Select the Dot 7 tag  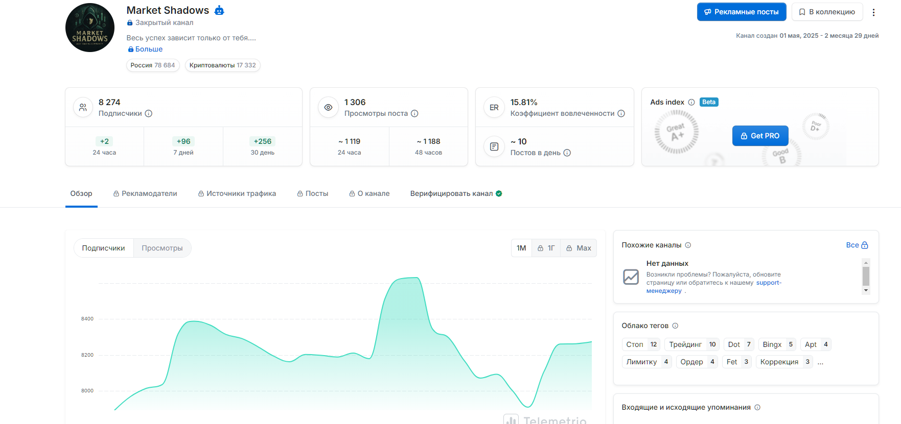pyautogui.click(x=739, y=344)
